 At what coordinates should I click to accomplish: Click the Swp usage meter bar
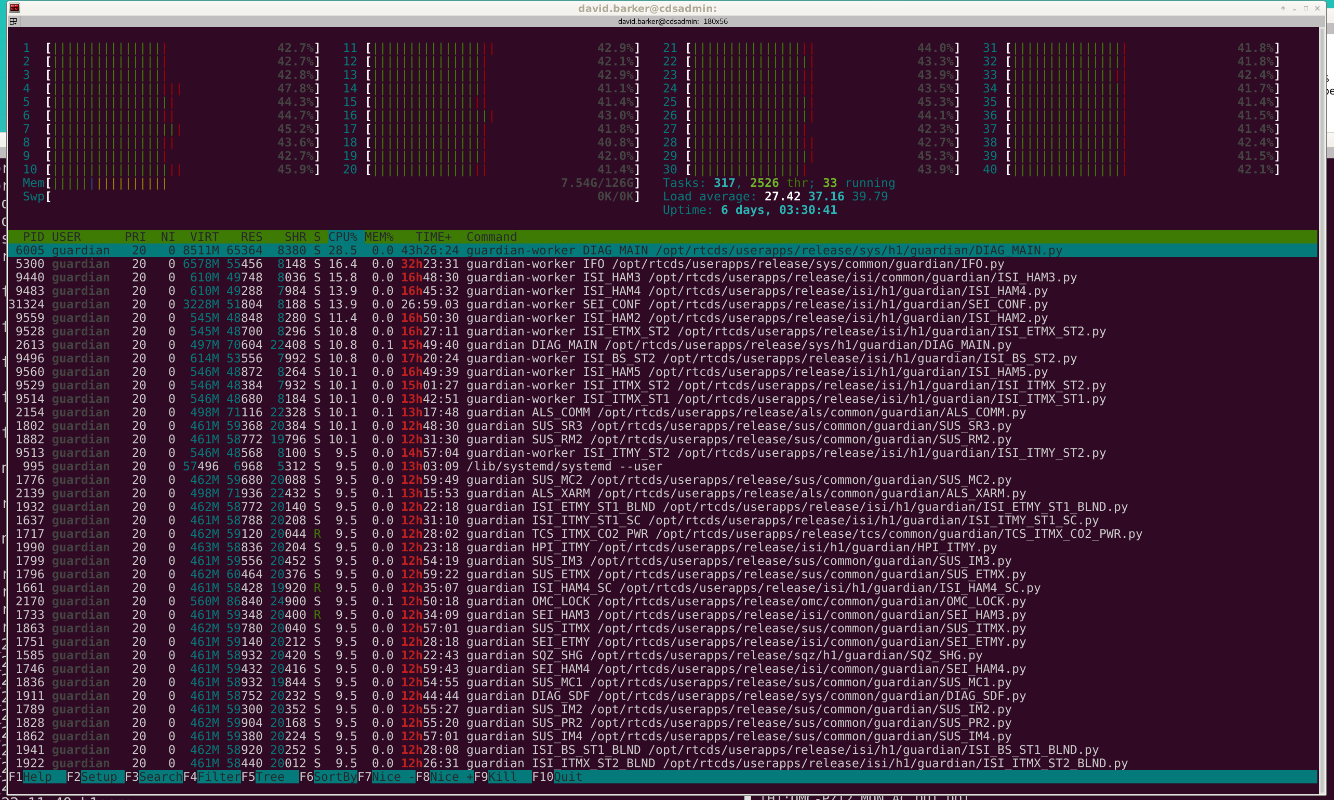point(331,196)
